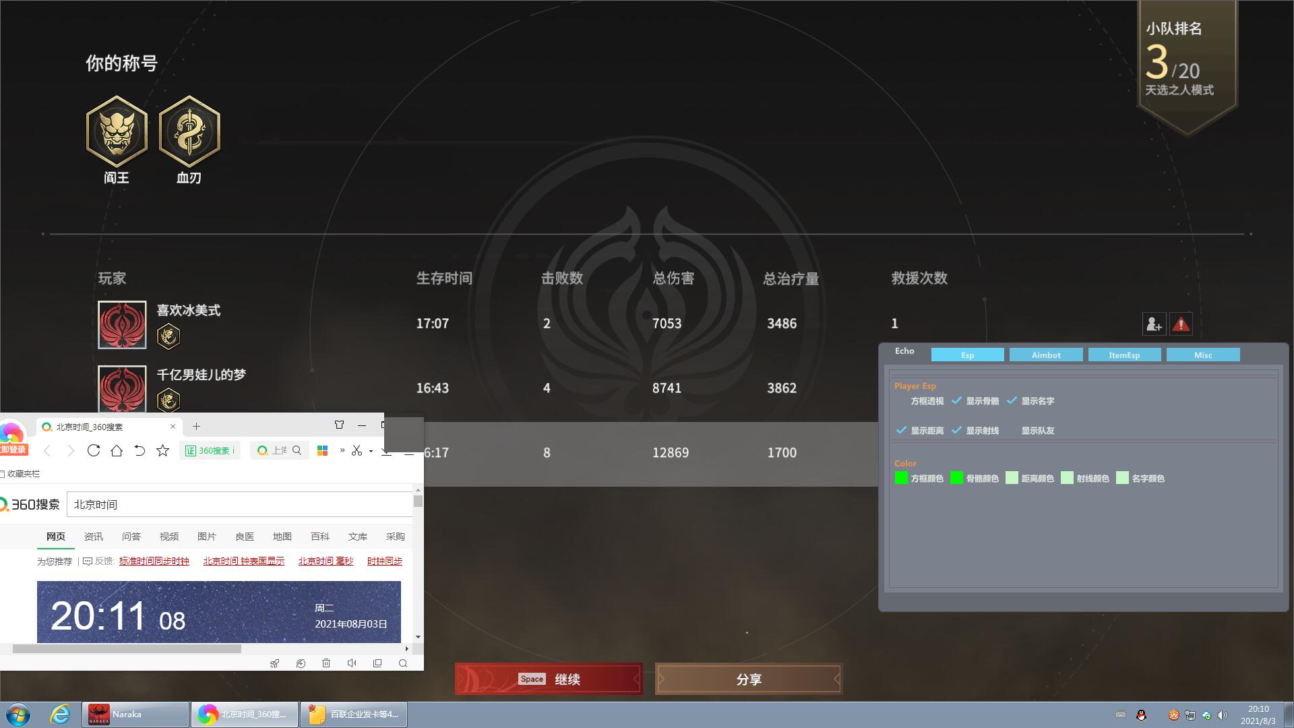Click the browser back arrow
The image size is (1294, 728).
point(47,451)
